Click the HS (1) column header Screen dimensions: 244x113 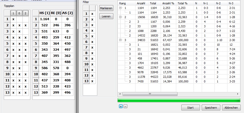(44, 13)
